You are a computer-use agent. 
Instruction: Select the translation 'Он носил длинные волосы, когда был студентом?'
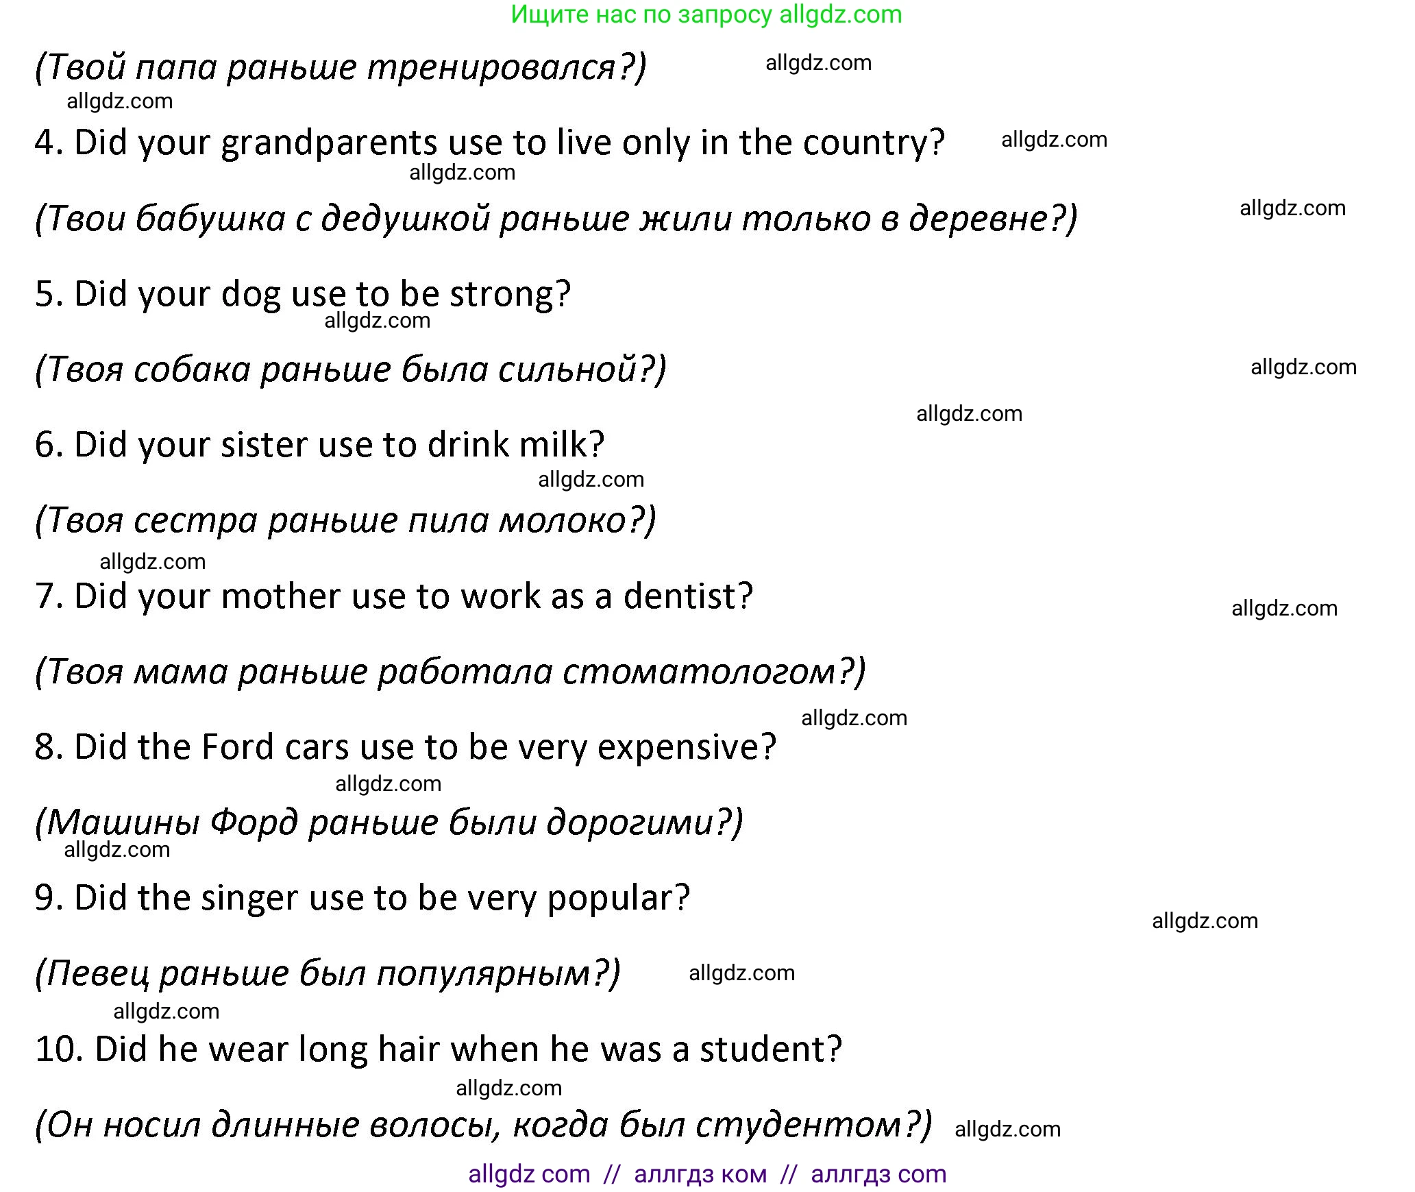(x=483, y=1124)
